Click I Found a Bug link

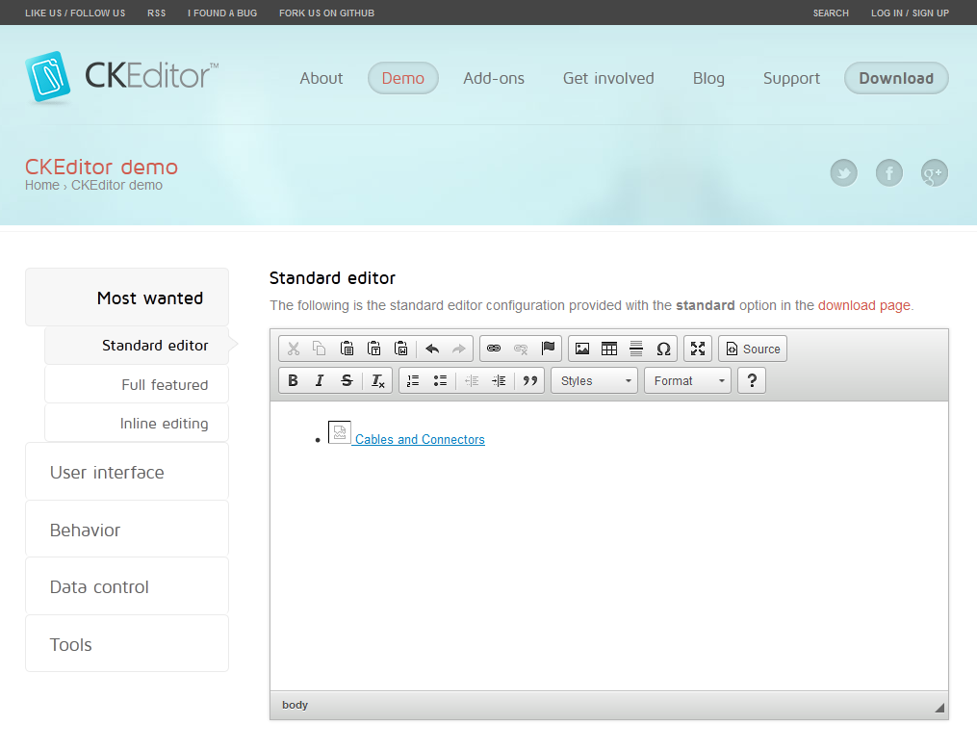point(222,13)
